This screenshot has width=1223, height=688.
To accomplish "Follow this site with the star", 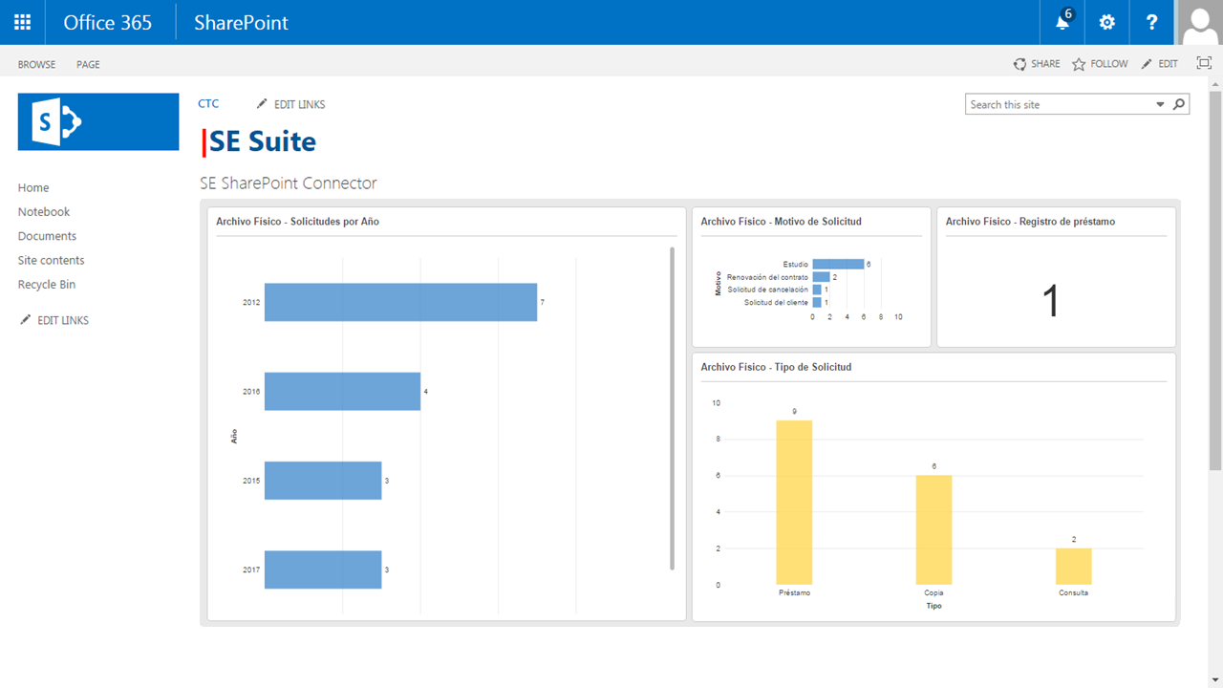I will [1100, 64].
